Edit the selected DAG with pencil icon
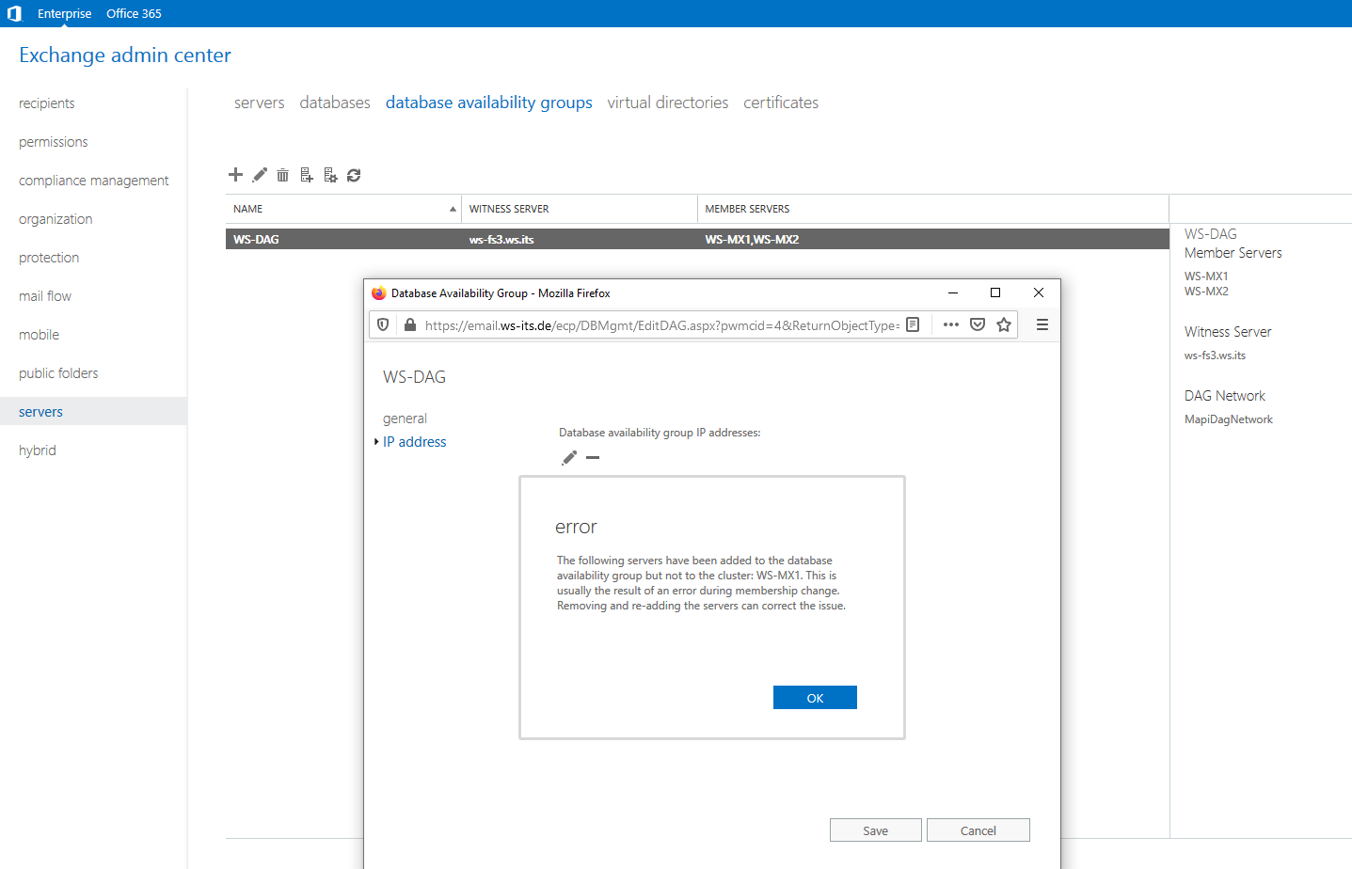 pyautogui.click(x=260, y=174)
